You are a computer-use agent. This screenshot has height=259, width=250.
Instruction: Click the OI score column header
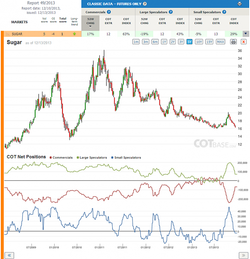tap(53, 20)
